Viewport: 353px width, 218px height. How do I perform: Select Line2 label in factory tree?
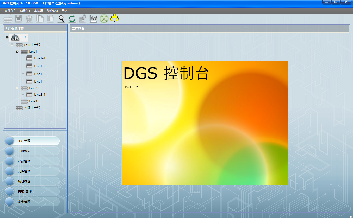tap(33, 88)
